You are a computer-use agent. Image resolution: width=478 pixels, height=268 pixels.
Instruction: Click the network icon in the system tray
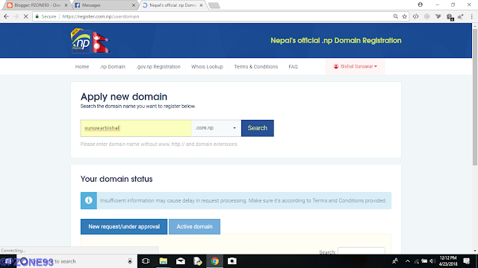[x=417, y=261]
